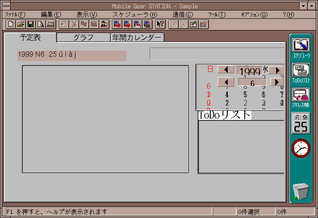Click the scissors Cut icon
This screenshot has width=318, height=218.
click(74, 24)
